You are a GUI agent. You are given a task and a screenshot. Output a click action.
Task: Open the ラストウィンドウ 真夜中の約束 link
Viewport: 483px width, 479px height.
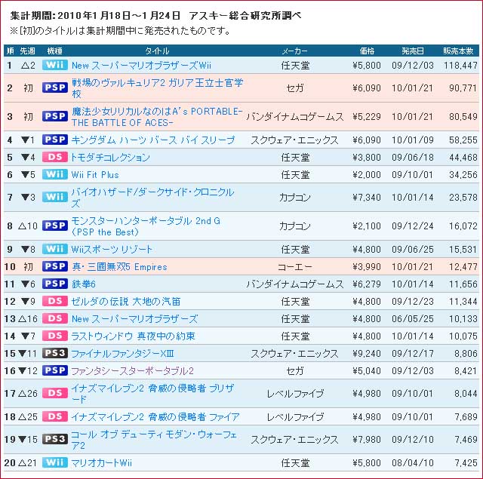pos(133,336)
